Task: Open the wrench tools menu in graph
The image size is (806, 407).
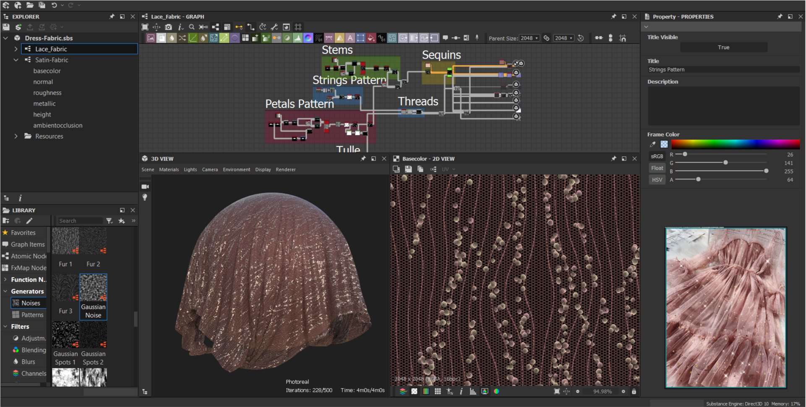Action: pyautogui.click(x=274, y=27)
